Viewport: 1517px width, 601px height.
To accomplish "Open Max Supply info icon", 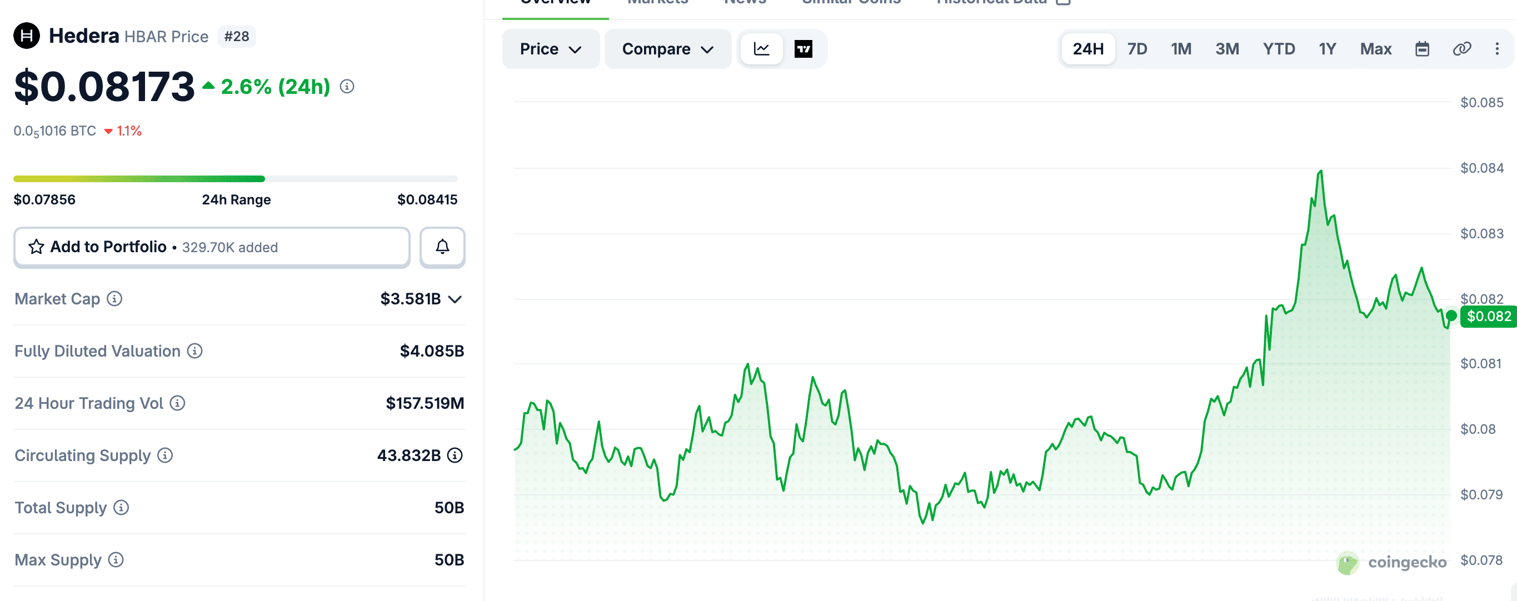I will point(116,560).
